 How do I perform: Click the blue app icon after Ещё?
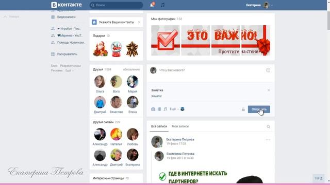tap(183, 109)
